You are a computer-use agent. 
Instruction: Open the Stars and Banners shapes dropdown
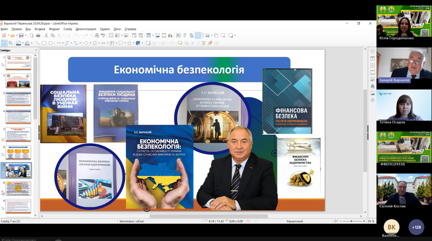click(x=133, y=43)
